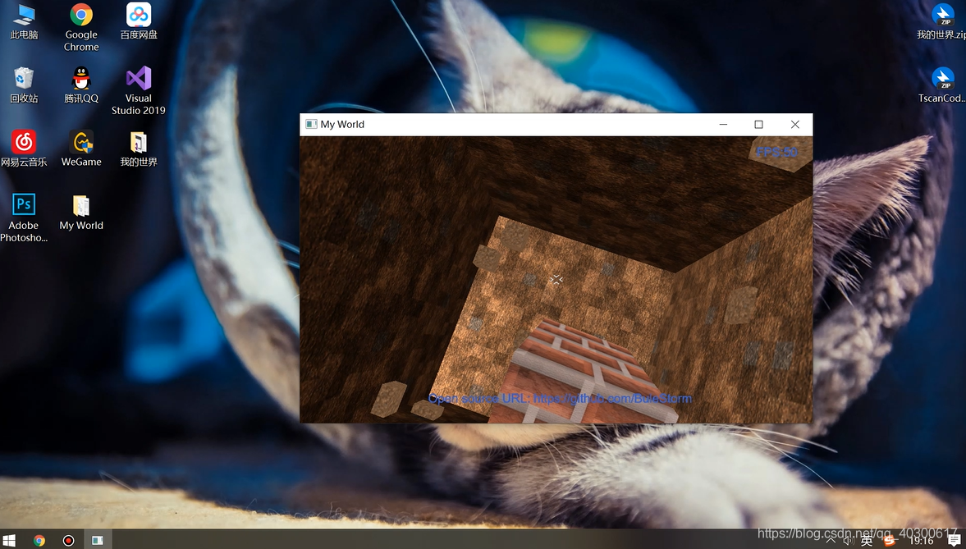This screenshot has height=549, width=966.
Task: Click the crosshair in the game view
Action: point(556,280)
